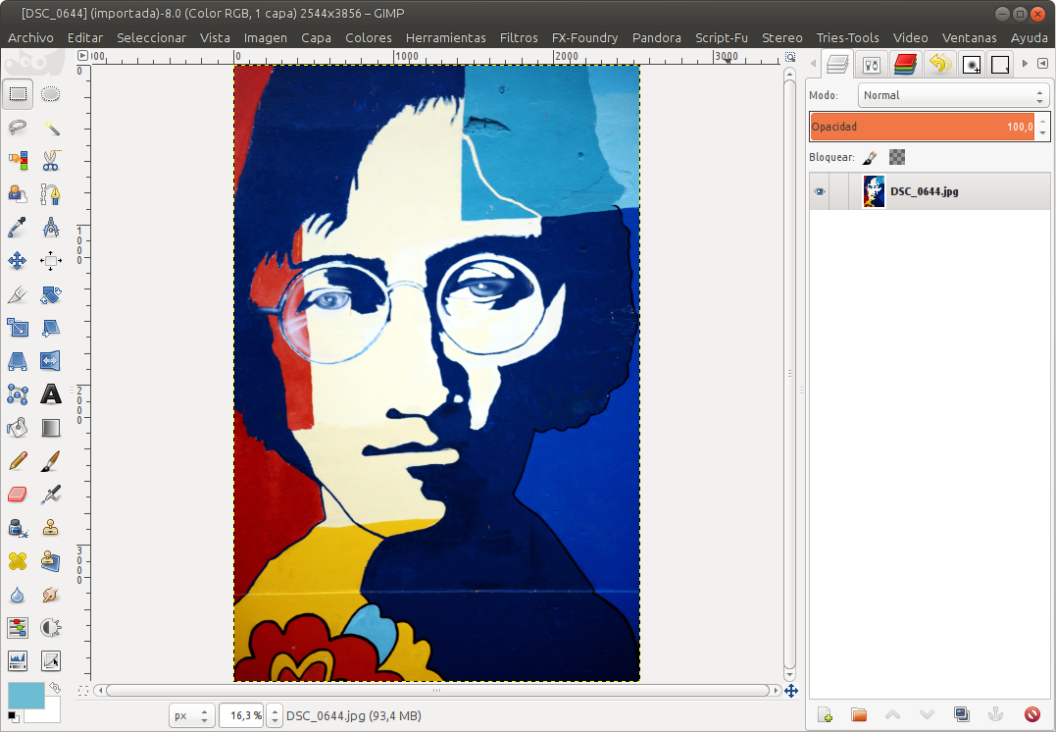The width and height of the screenshot is (1056, 732).
Task: Create a new layer button
Action: pyautogui.click(x=825, y=714)
